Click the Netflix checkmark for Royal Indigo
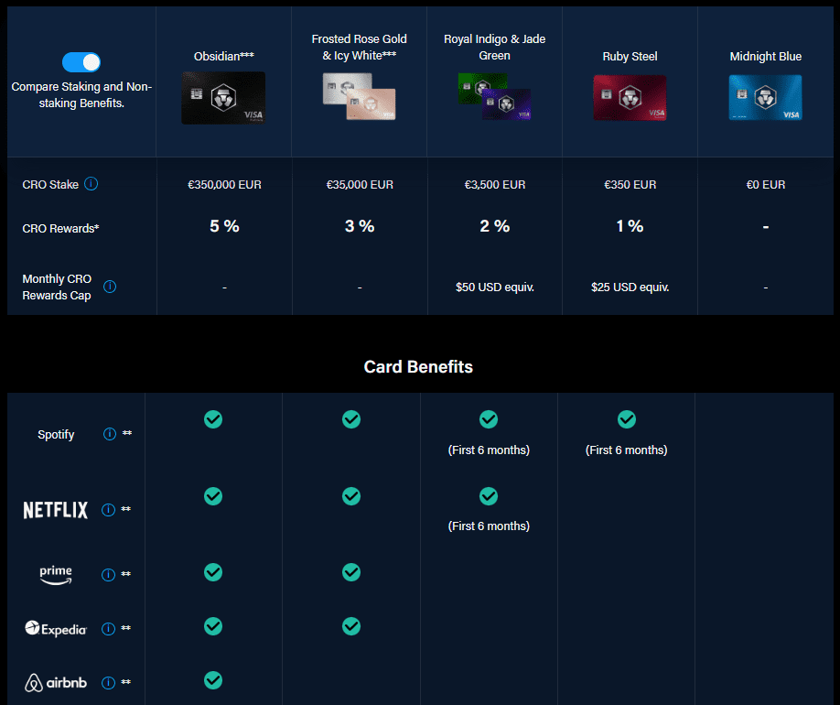Image resolution: width=840 pixels, height=705 pixels. (x=489, y=496)
